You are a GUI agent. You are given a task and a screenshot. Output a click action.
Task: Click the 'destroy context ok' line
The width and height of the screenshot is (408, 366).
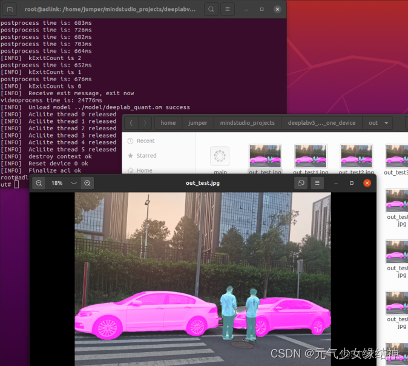pyautogui.click(x=46, y=156)
